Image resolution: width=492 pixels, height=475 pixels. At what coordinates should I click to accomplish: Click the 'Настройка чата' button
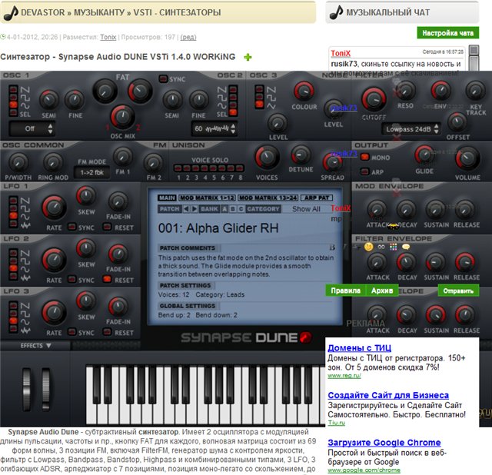(x=447, y=33)
